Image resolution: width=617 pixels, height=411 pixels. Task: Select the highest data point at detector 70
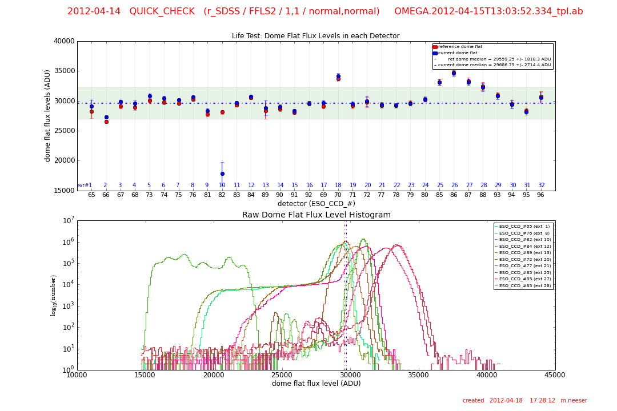click(338, 76)
